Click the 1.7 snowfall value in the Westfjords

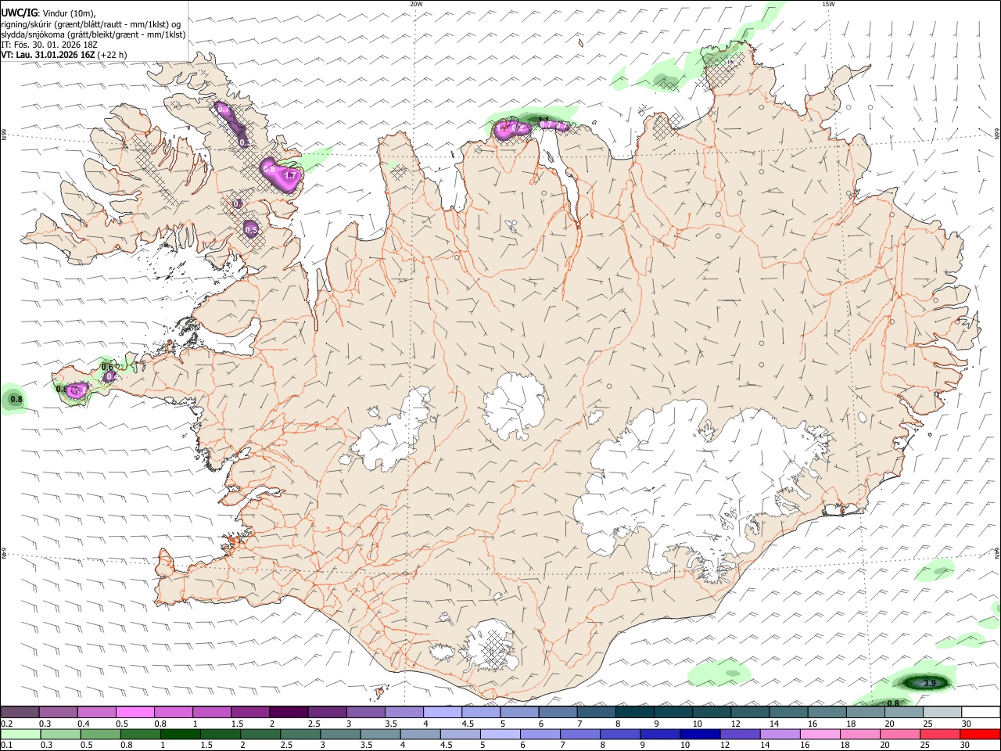[290, 176]
